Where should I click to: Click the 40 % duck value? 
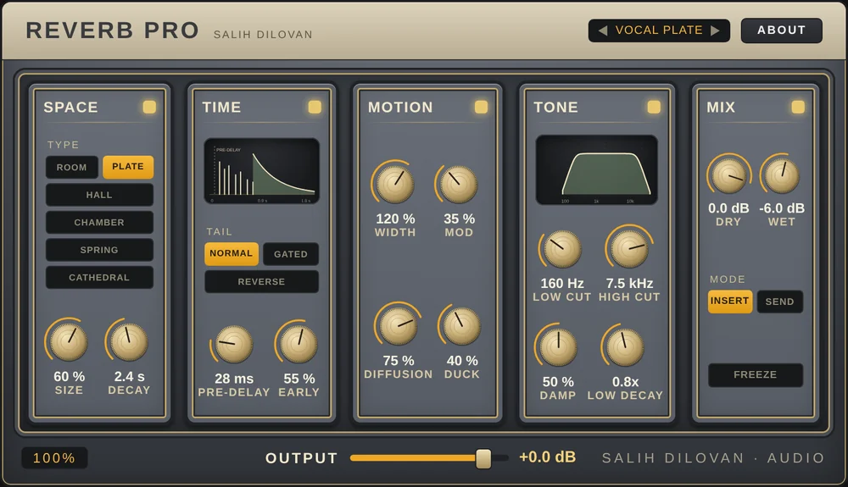[462, 361]
